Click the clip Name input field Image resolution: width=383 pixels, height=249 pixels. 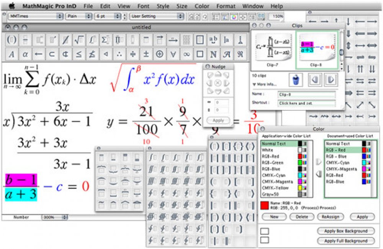point(306,94)
